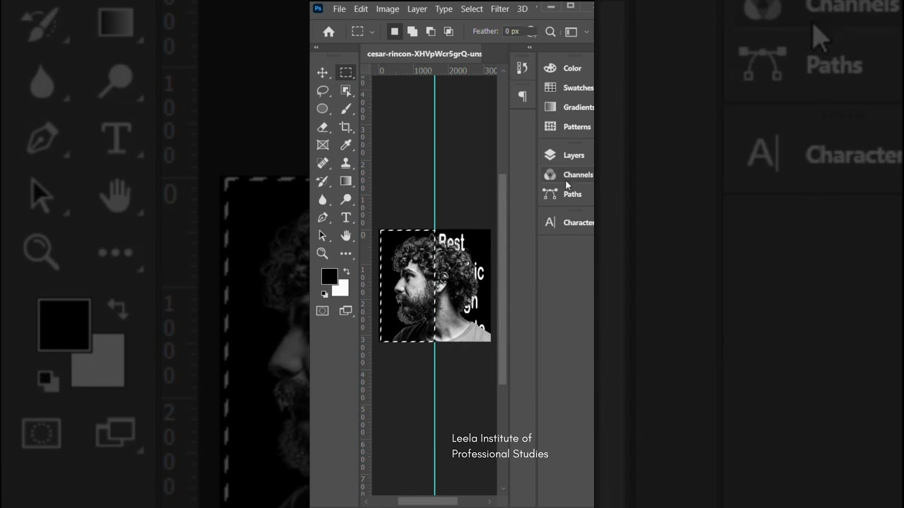Open the workspace layout icon
Image resolution: width=904 pixels, height=508 pixels.
[x=571, y=32]
